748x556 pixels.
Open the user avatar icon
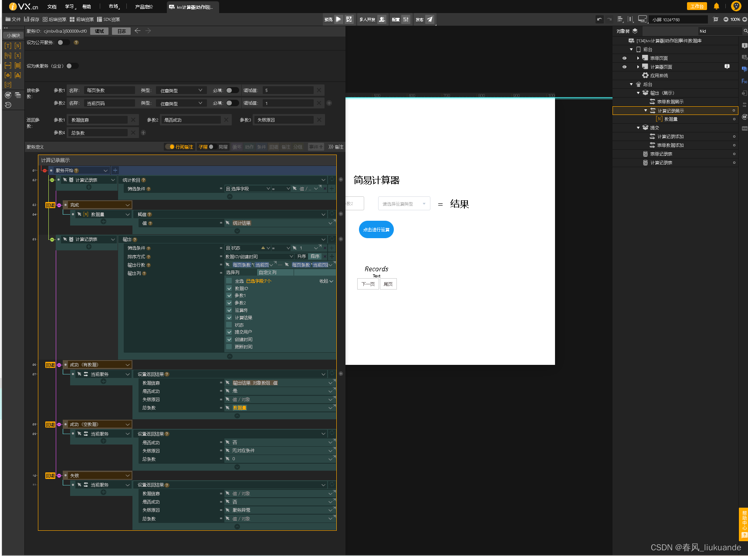(736, 6)
